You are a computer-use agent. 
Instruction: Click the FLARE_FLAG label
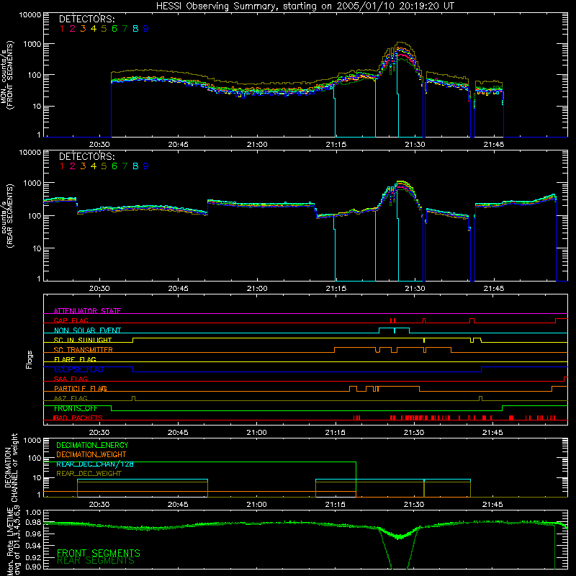point(75,359)
